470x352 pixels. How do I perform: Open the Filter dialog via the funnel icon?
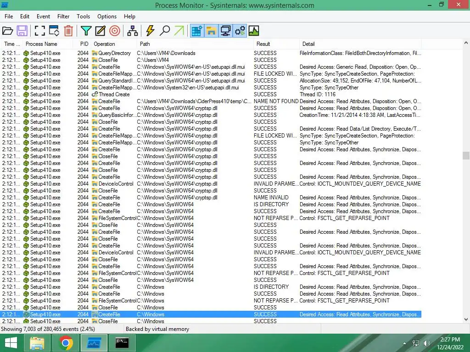click(x=86, y=31)
